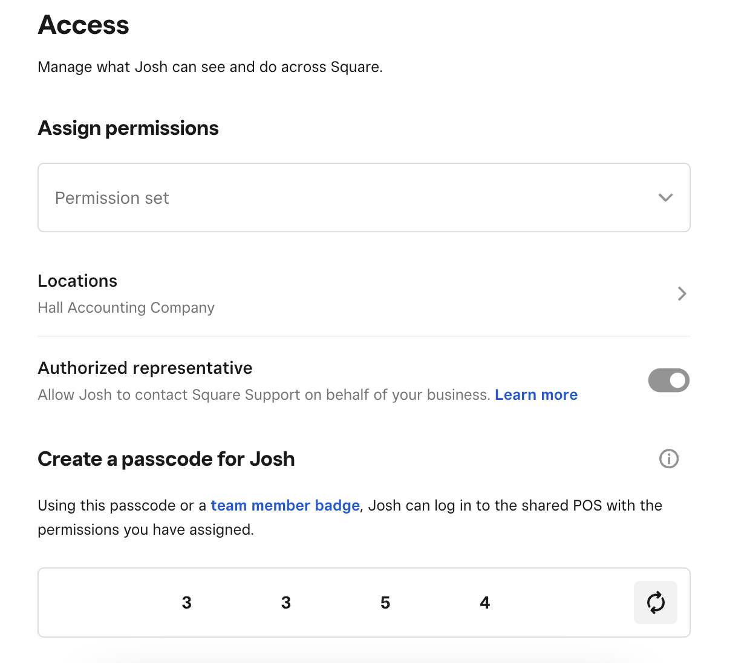
Task: Click the dropdown chevron on Permission set
Action: pyautogui.click(x=665, y=197)
